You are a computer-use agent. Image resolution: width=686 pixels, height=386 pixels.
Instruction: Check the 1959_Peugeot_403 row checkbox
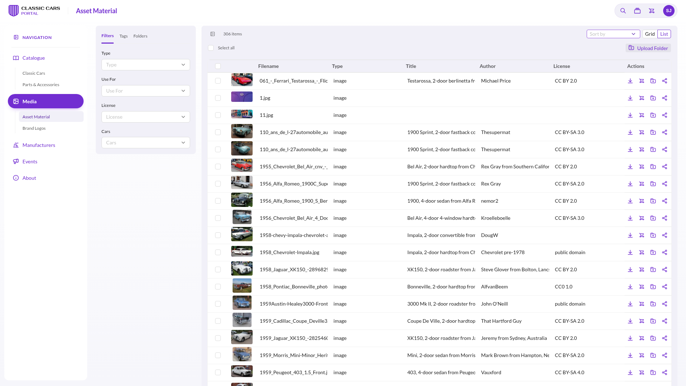click(x=218, y=372)
